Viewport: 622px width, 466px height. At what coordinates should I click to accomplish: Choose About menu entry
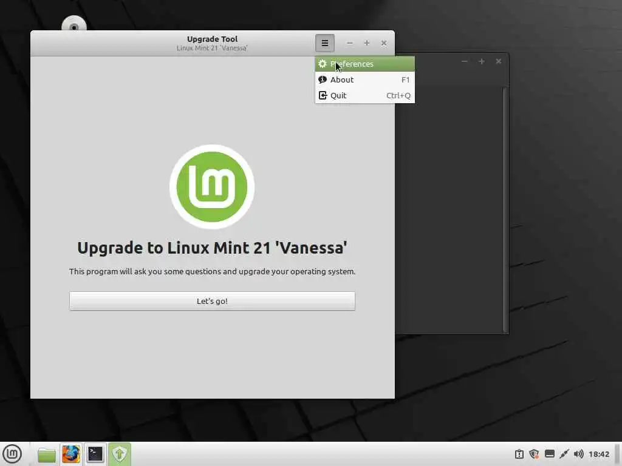point(364,79)
